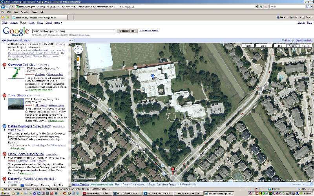Click the red A marker on the map
314x196 pixels.
pos(173,171)
